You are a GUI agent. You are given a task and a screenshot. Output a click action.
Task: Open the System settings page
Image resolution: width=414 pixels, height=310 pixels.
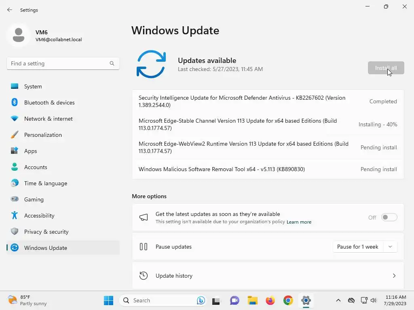(63, 86)
